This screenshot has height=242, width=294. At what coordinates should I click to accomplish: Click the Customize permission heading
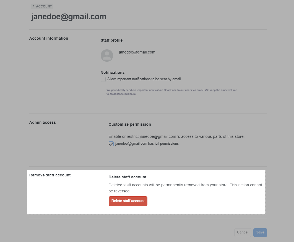(x=130, y=124)
